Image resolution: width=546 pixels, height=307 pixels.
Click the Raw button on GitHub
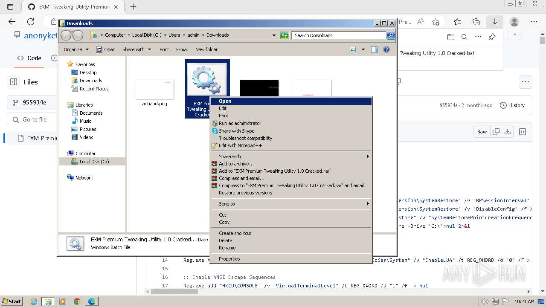click(x=482, y=132)
